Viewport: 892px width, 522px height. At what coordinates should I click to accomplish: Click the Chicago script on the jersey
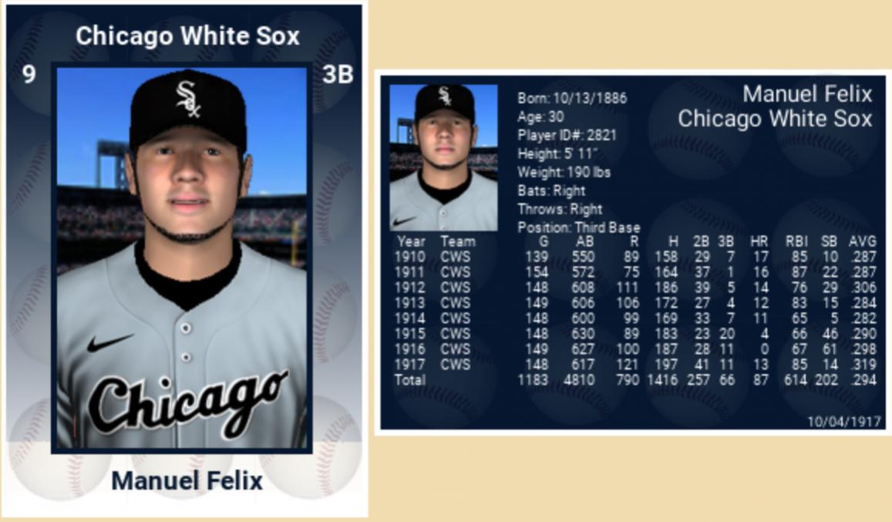(187, 401)
